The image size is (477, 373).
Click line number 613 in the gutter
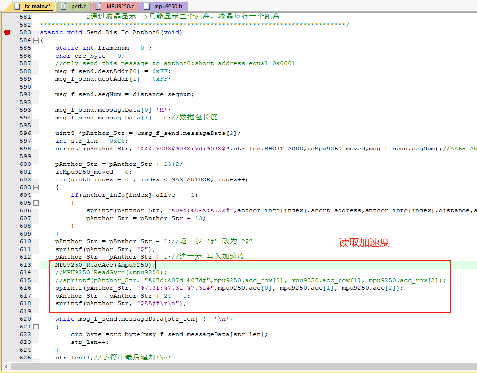click(x=25, y=265)
